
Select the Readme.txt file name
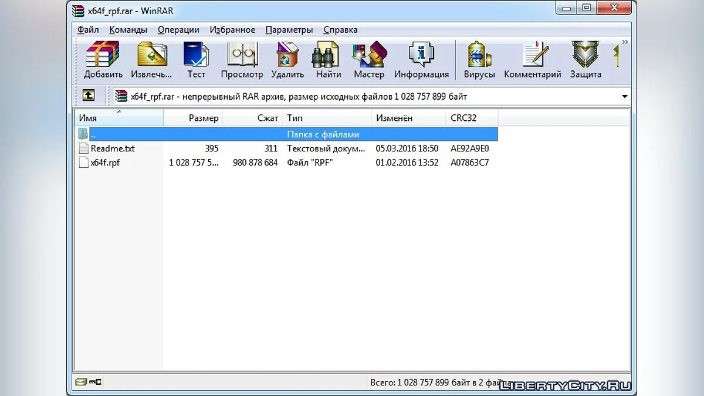click(113, 148)
